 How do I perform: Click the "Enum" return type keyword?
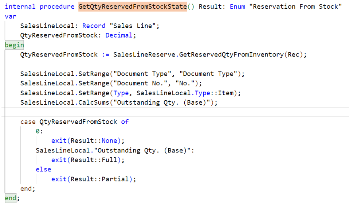pos(238,7)
